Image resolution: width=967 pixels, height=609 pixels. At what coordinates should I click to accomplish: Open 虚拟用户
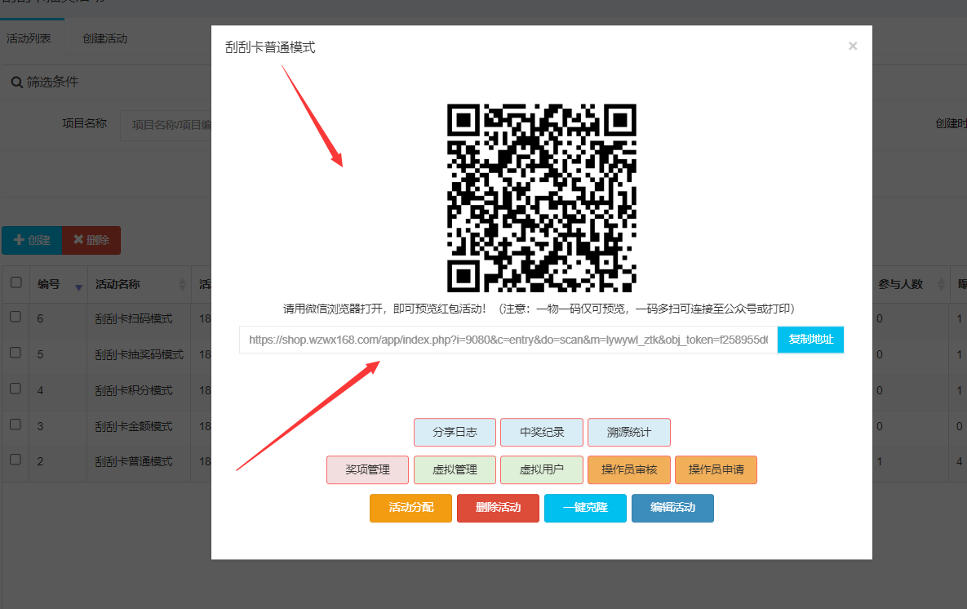point(542,470)
